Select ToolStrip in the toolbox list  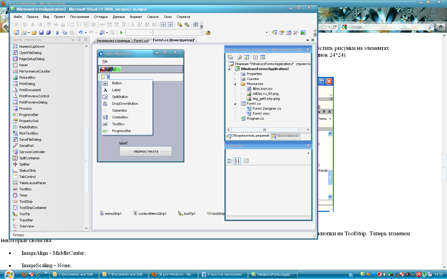[x=26, y=201]
